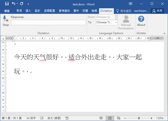The image size is (168, 121).
Task: Toggle Manual Punctuation
Action: [x=126, y=23]
